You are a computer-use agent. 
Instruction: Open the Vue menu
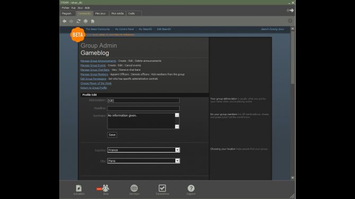tap(73, 8)
